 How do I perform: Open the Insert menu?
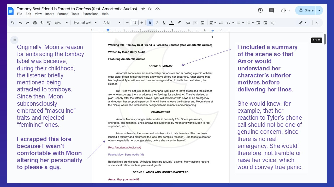(x=50, y=14)
